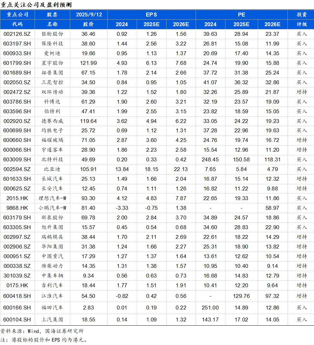Select the PE column group header
Viewport: 314px width, 345px height.
242,15
